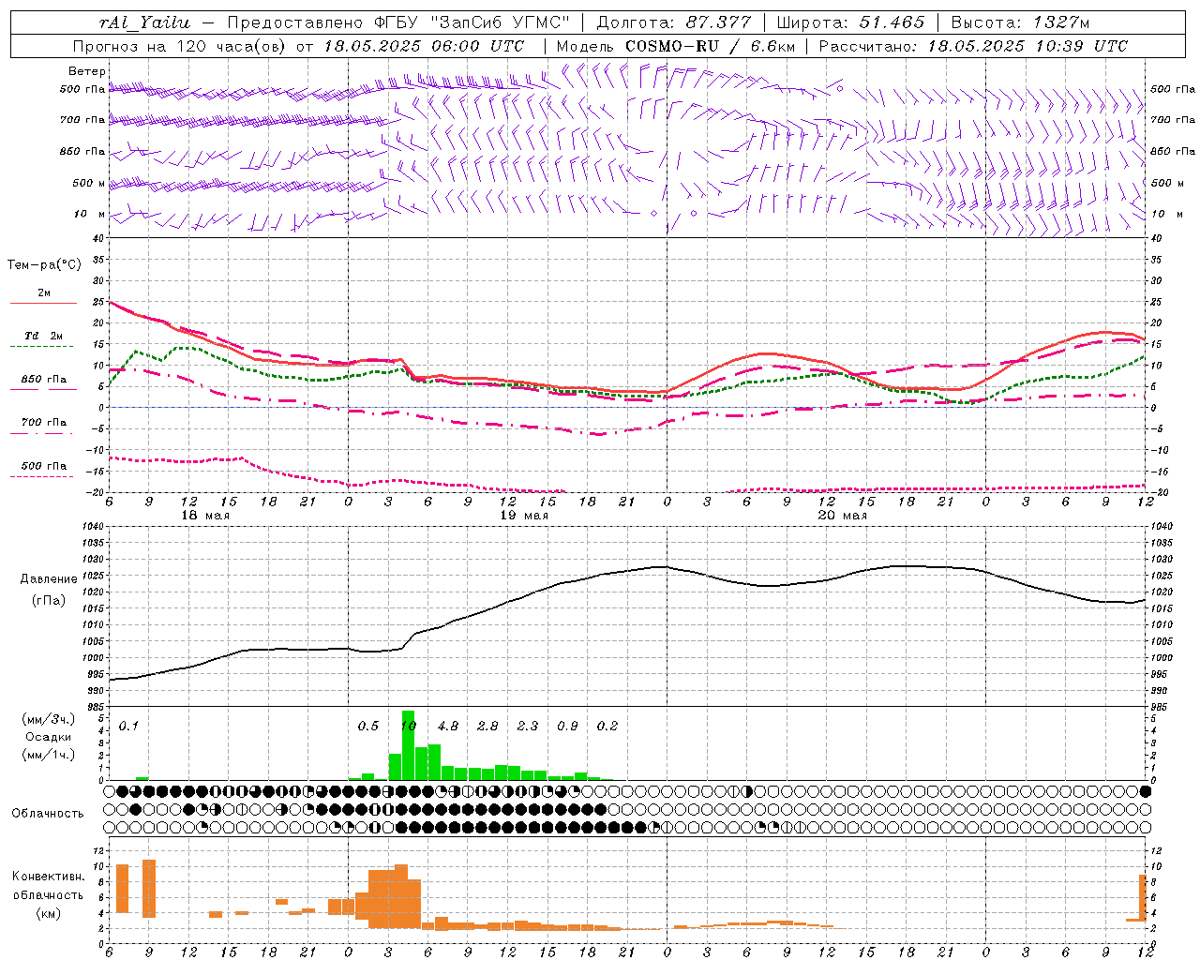The image size is (1200, 960).
Task: Click the model name COSMO-RU / 6.6км
Action: point(711,46)
